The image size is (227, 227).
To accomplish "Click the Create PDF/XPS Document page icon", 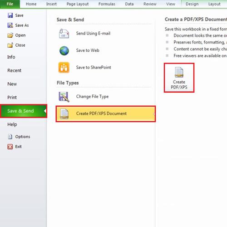I will 64,114.
